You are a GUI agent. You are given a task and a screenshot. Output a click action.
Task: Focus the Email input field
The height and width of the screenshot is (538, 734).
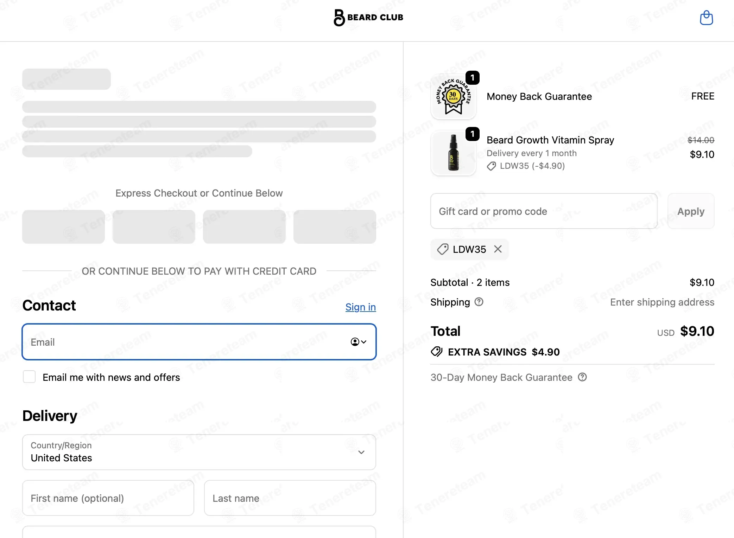pos(199,342)
